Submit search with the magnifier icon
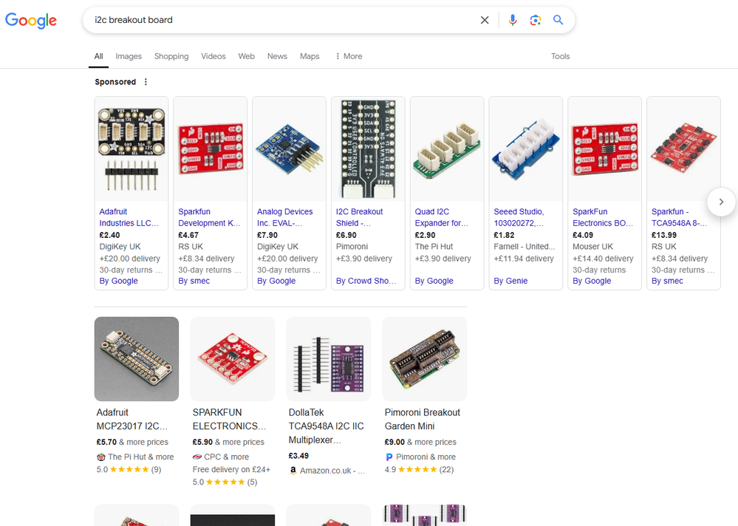 pyautogui.click(x=558, y=20)
